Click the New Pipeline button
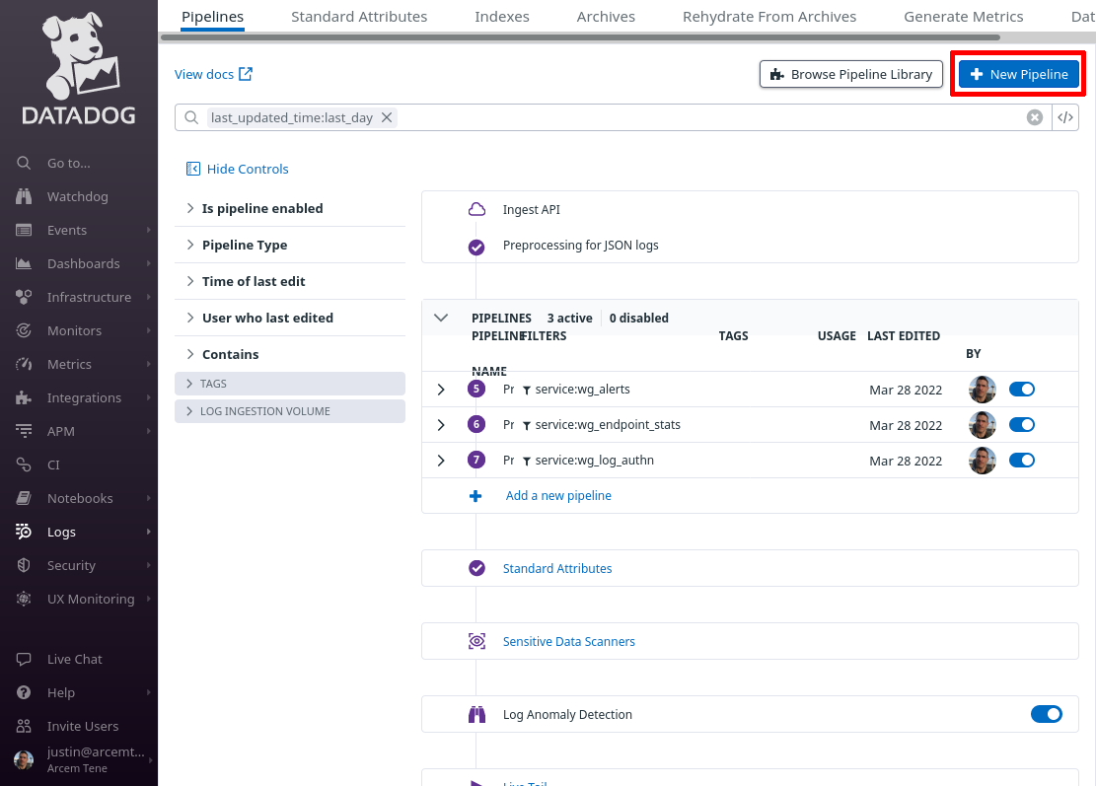 [x=1019, y=74]
